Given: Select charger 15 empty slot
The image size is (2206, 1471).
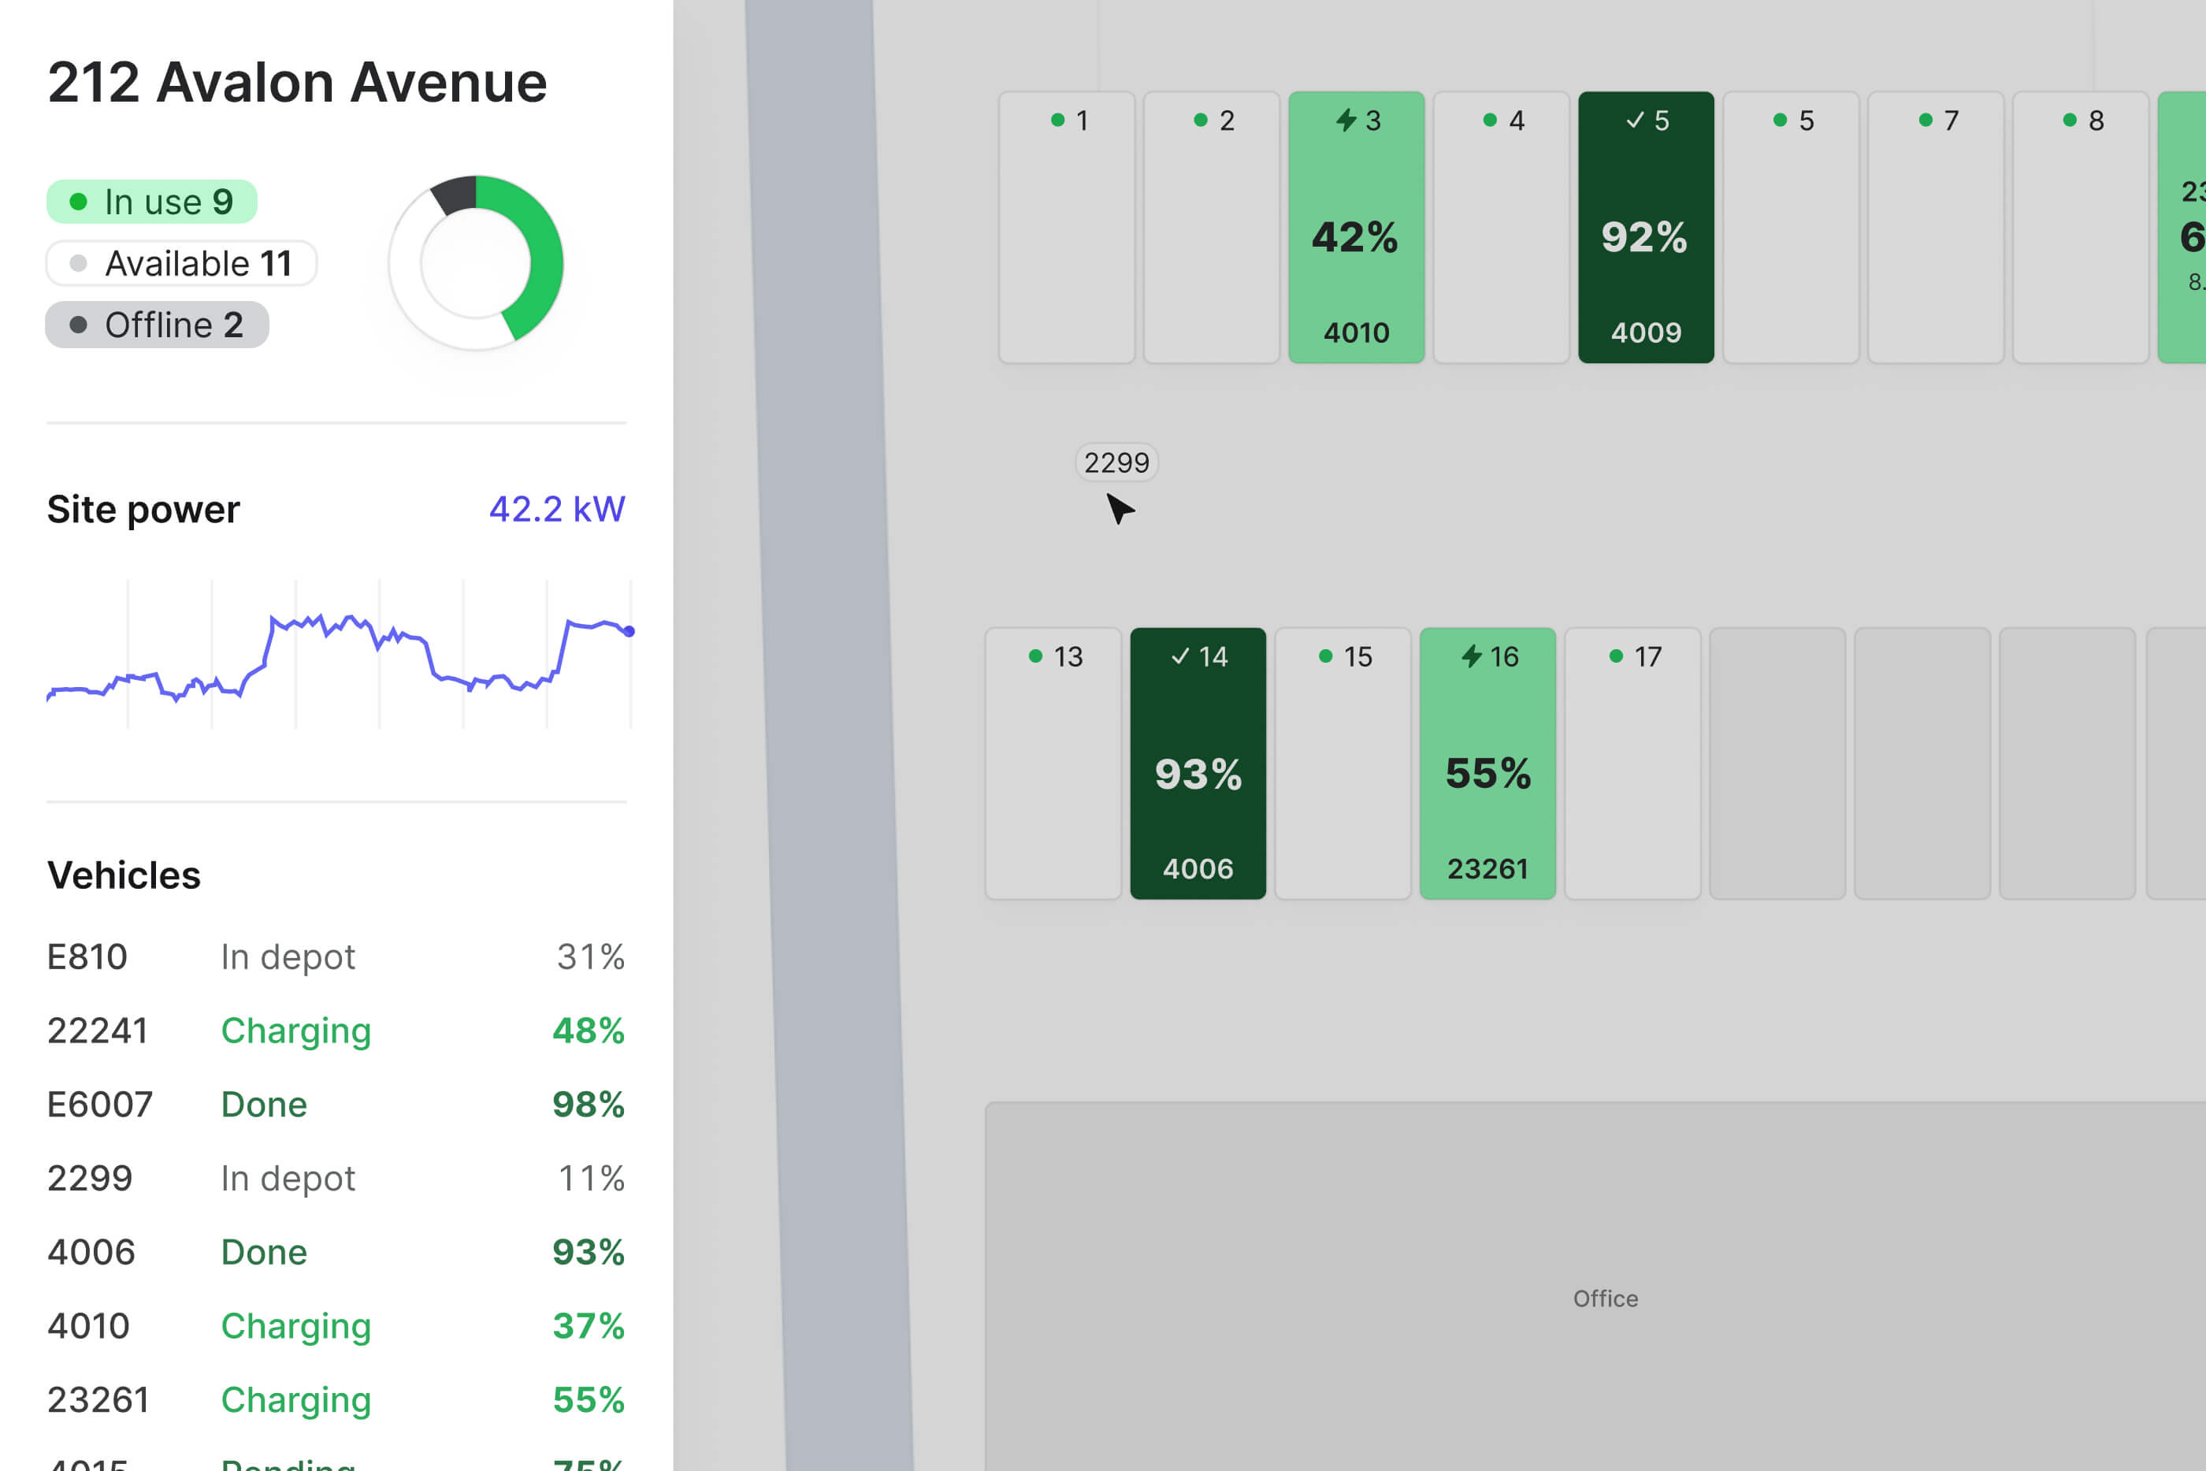Looking at the screenshot, I should [1343, 763].
